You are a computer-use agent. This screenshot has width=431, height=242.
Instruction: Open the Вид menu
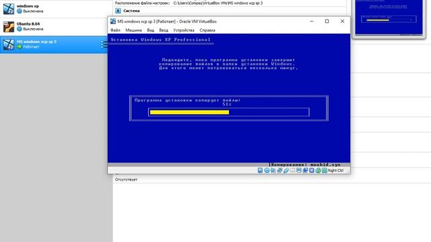click(x=151, y=30)
